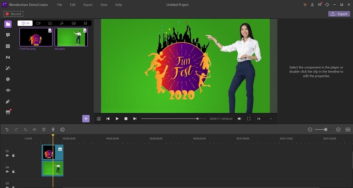Image resolution: width=353 pixels, height=188 pixels.
Task: Lock track 04
Action: click(13, 171)
